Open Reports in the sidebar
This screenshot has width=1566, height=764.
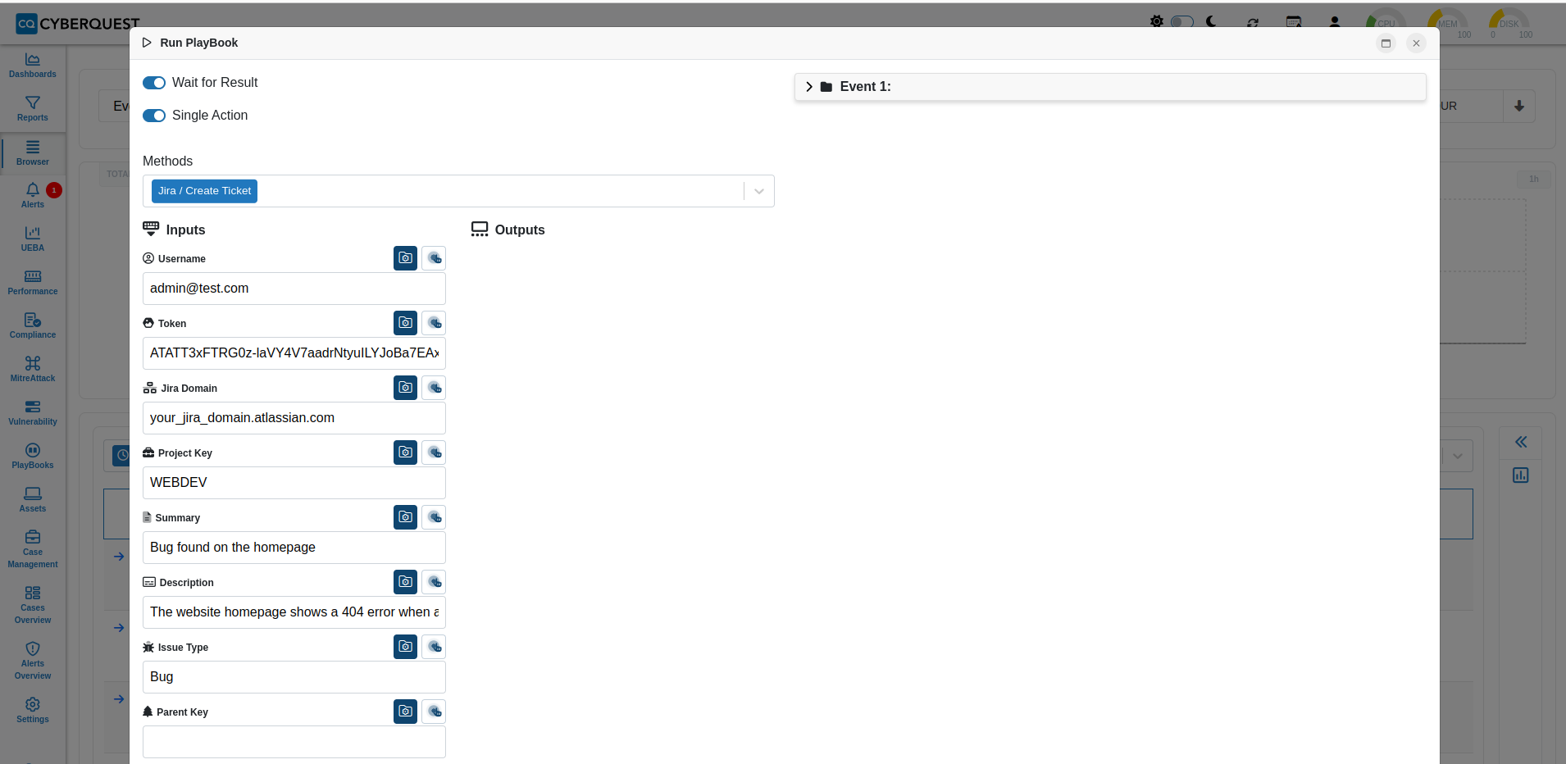click(33, 109)
